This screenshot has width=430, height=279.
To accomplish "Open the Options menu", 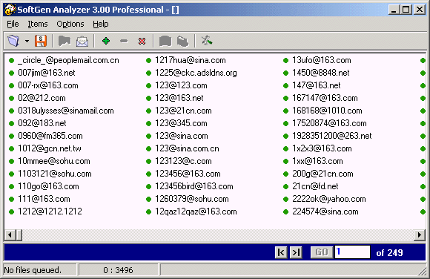I will (x=70, y=24).
